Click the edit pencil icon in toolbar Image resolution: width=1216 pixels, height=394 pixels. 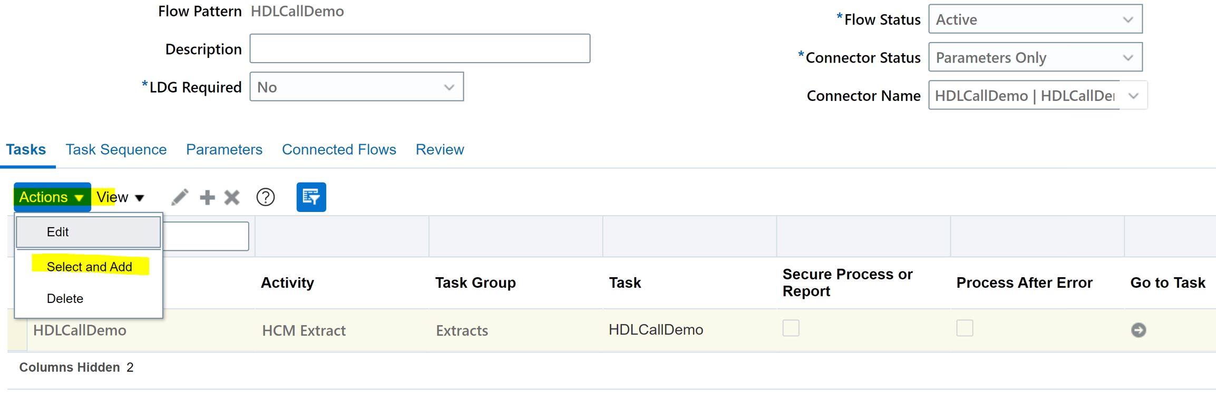pos(180,197)
